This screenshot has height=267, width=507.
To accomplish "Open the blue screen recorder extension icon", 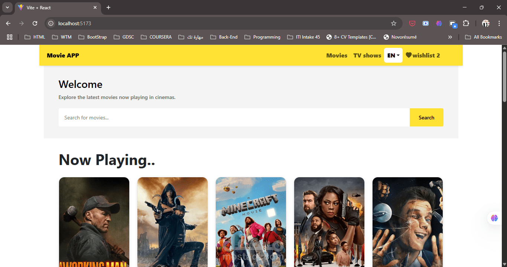I will click(x=426, y=23).
